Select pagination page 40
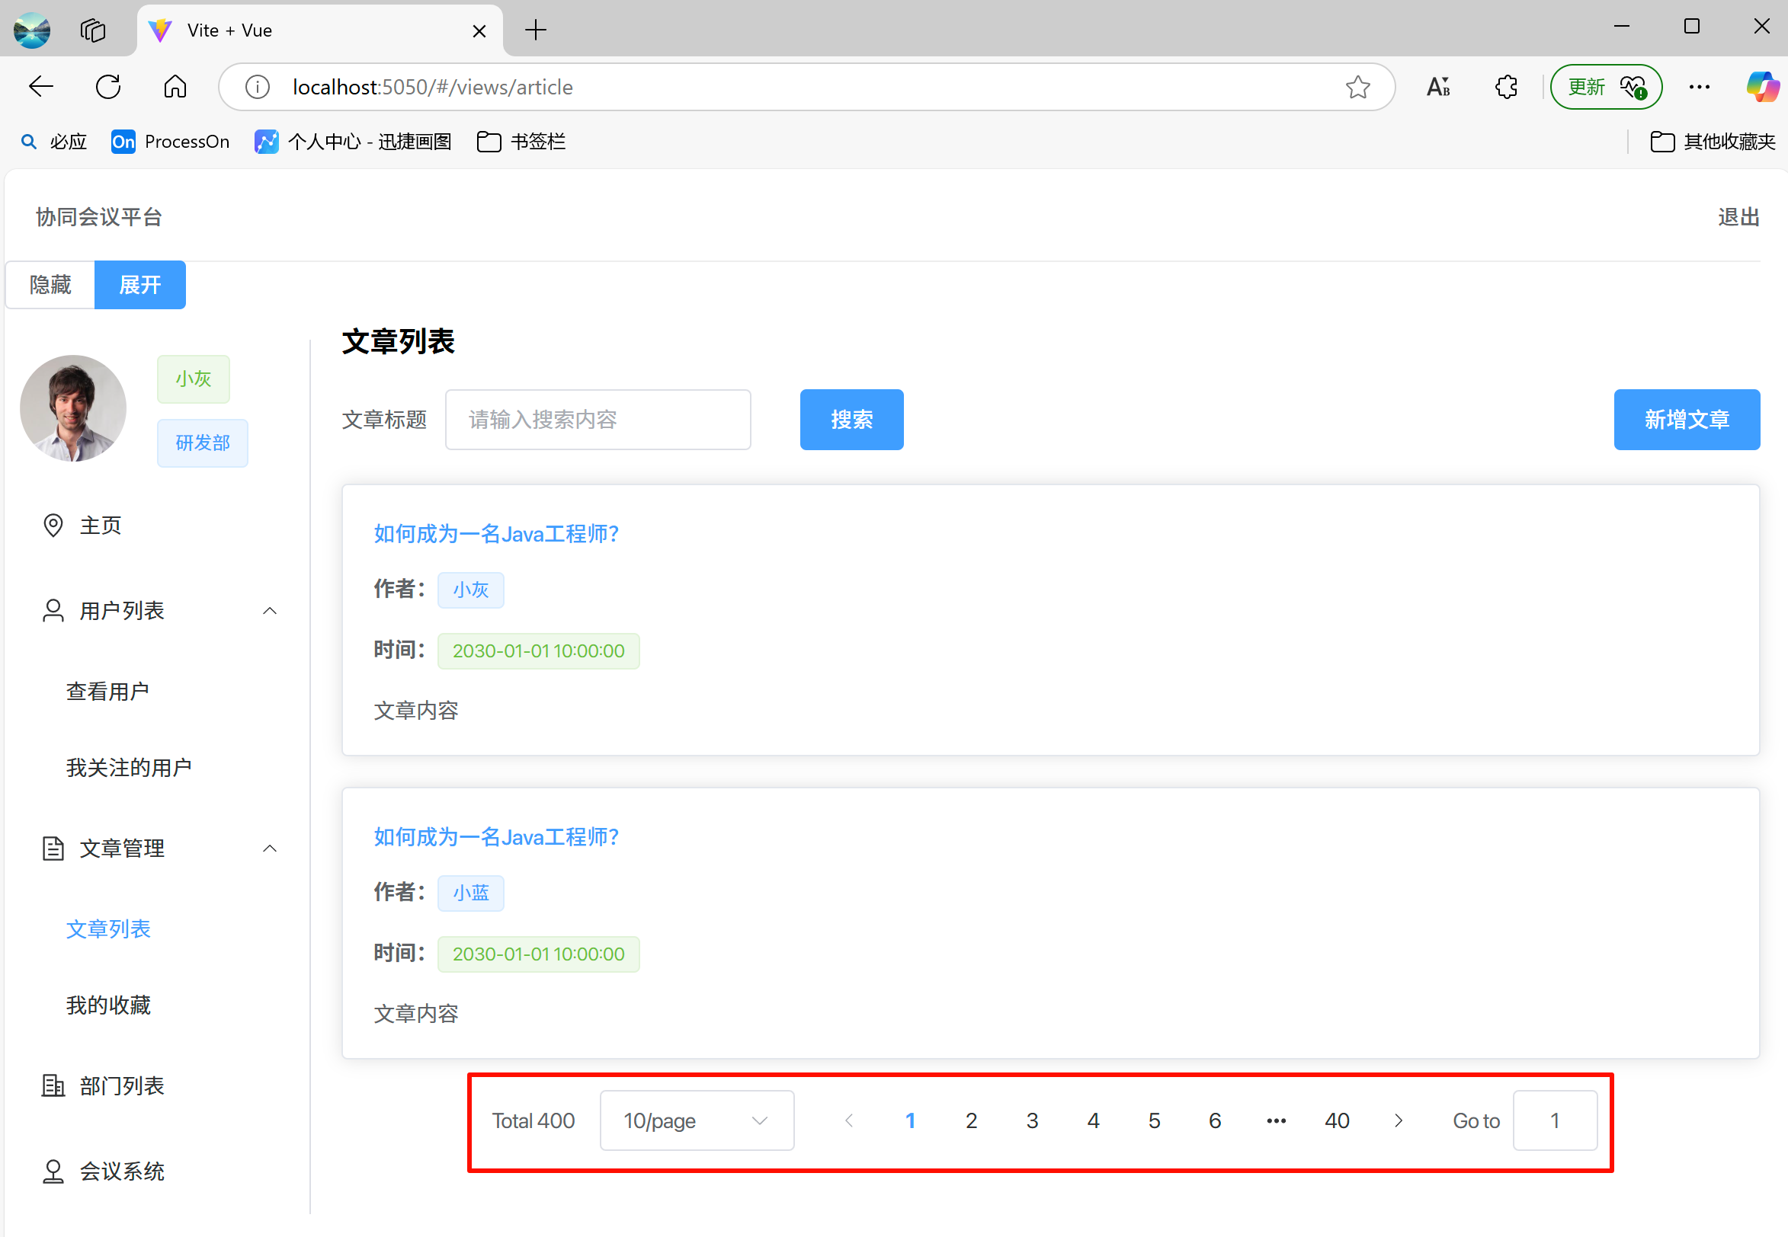This screenshot has width=1788, height=1237. click(1337, 1120)
